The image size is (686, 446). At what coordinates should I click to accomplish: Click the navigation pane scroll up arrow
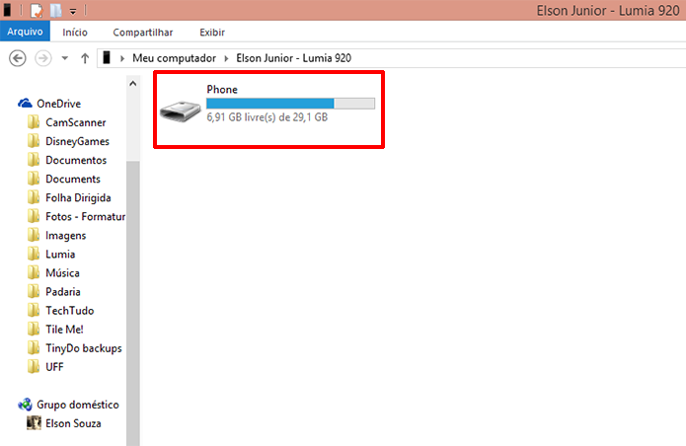coord(133,83)
